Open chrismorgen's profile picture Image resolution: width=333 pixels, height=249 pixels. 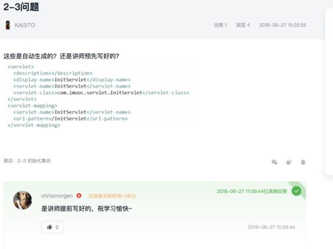(x=23, y=200)
